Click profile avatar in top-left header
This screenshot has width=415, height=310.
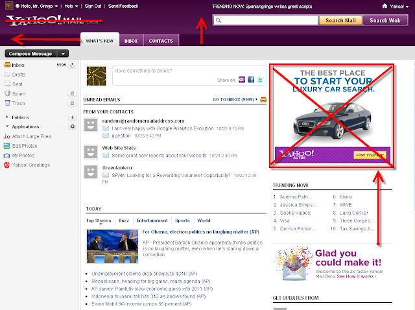tap(9, 6)
